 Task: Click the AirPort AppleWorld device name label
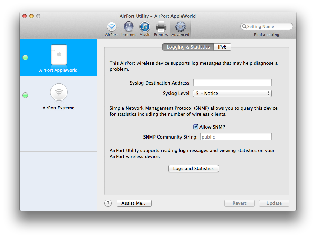pos(58,70)
